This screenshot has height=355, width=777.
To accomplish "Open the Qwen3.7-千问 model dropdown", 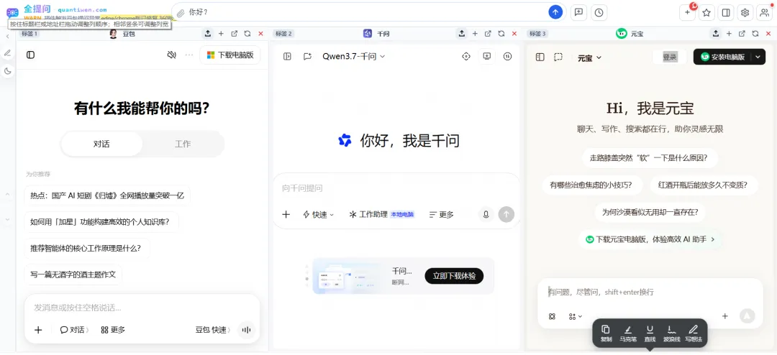I will [354, 57].
